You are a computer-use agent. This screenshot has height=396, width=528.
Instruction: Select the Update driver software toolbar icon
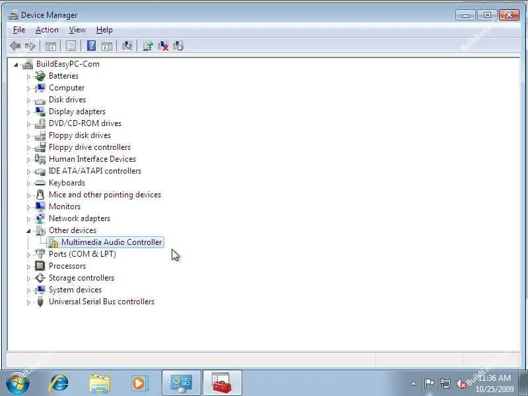tap(148, 46)
